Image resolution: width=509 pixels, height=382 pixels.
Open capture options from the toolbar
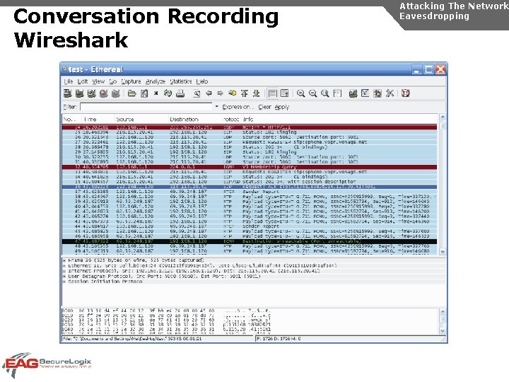pos(79,93)
